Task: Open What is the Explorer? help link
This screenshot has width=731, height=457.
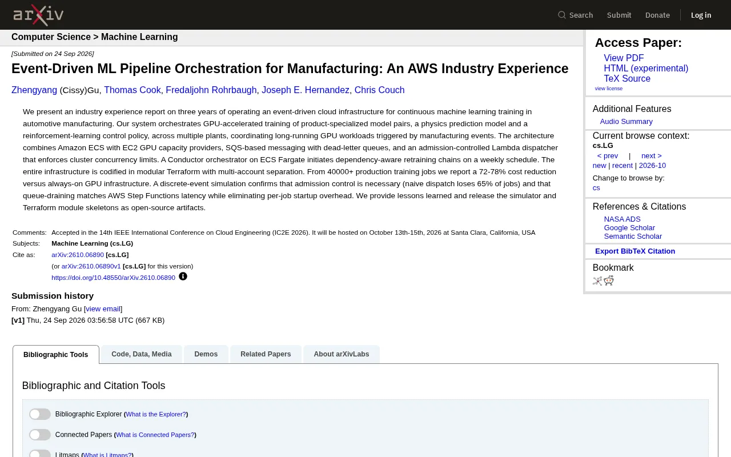Action: click(156, 415)
